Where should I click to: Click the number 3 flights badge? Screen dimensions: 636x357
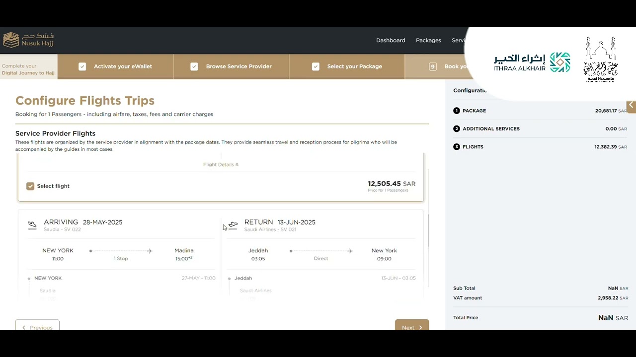(x=457, y=147)
